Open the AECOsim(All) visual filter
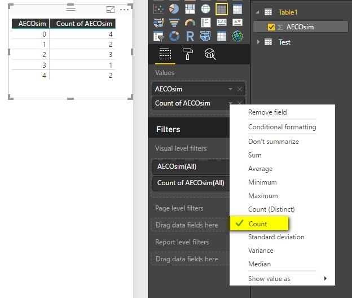The width and height of the screenshot is (352, 298). (x=191, y=166)
